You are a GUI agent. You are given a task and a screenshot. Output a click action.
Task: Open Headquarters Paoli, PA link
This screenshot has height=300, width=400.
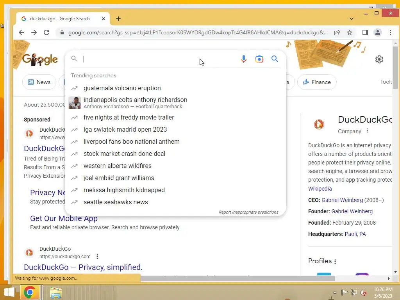click(x=355, y=234)
